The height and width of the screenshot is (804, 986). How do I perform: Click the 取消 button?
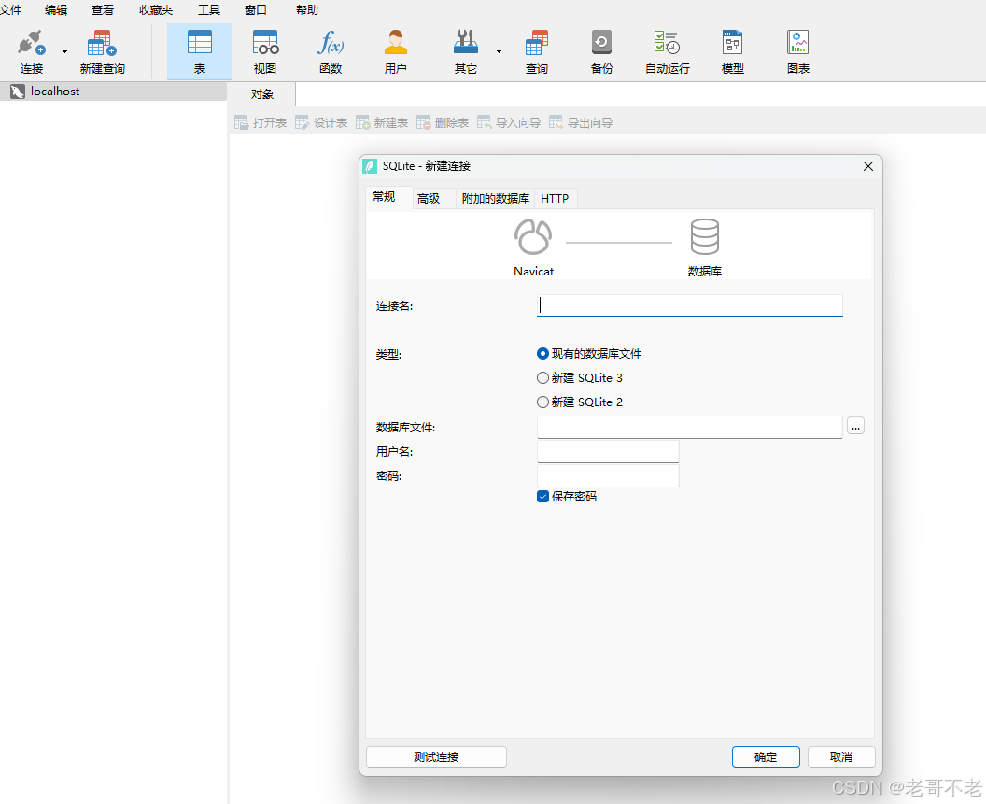(x=841, y=756)
